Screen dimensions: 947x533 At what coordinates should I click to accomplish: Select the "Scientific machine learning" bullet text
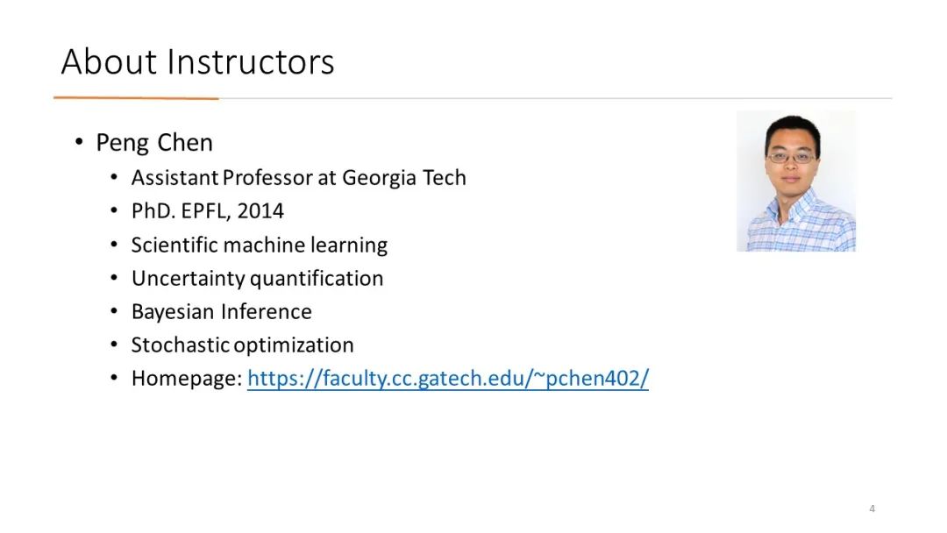[259, 245]
